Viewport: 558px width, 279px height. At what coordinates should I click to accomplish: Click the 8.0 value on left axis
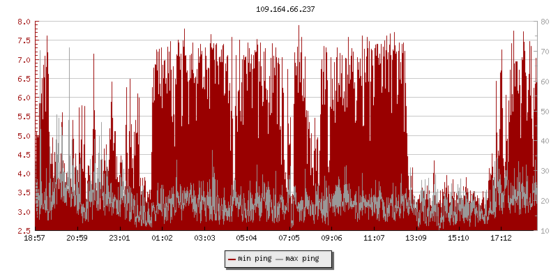point(24,22)
